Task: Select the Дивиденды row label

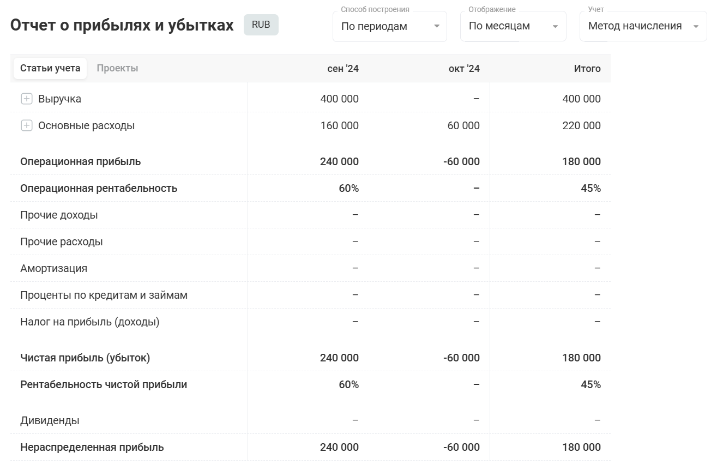Action: tap(50, 420)
